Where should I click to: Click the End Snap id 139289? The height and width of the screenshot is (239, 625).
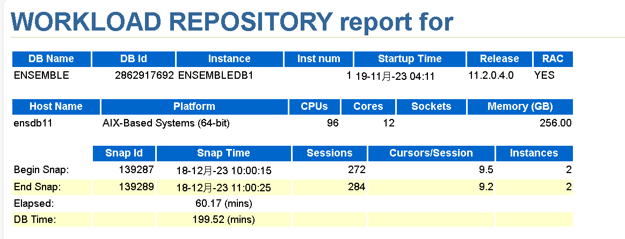(x=136, y=186)
